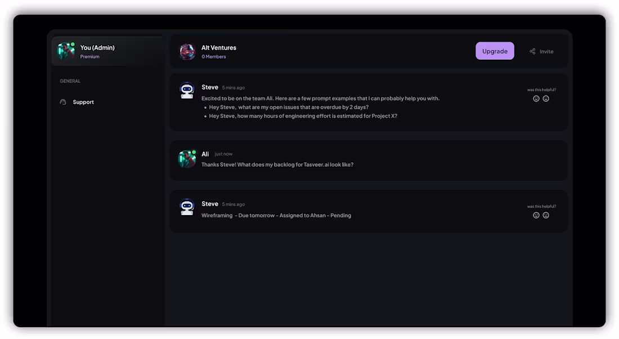Click the Invite text label
This screenshot has height=339, width=619.
tap(546, 51)
